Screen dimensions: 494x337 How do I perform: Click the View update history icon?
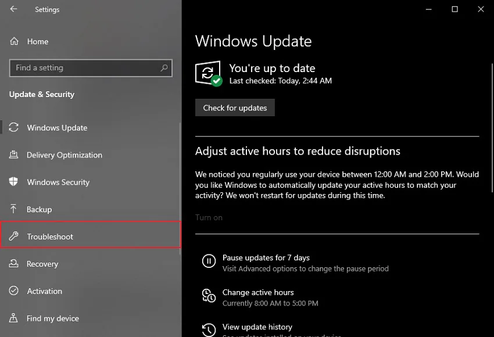[209, 330]
